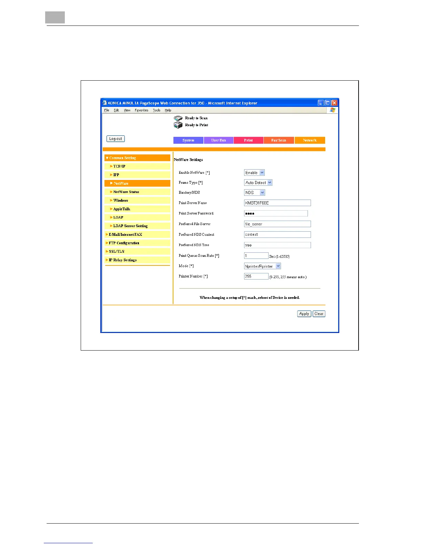Expand E-Mail/Internet FAX section
The image size is (422, 546).
137,234
